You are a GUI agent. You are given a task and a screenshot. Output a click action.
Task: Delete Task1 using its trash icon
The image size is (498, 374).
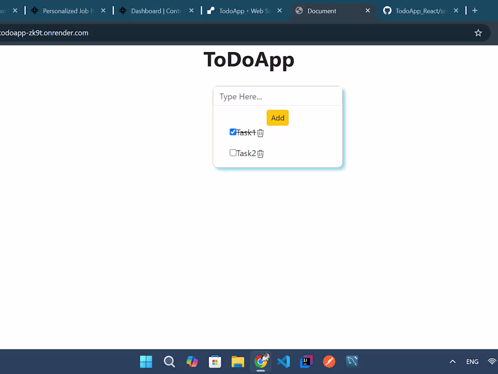point(260,132)
